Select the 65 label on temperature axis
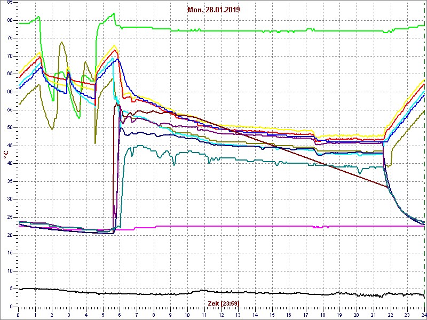Image resolution: width=427 pixels, height=320 pixels. click(9, 74)
